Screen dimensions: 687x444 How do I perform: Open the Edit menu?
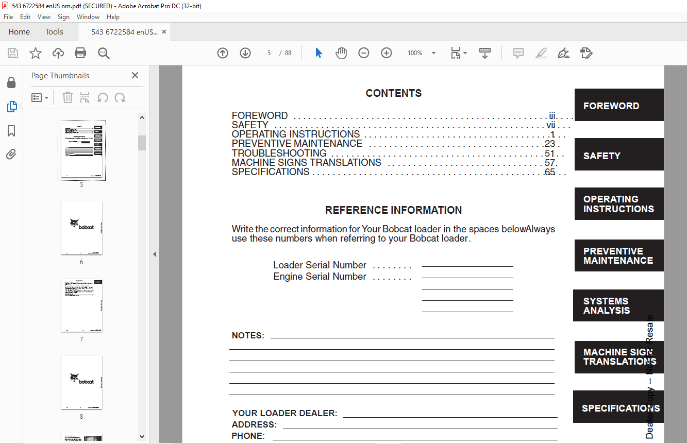25,17
